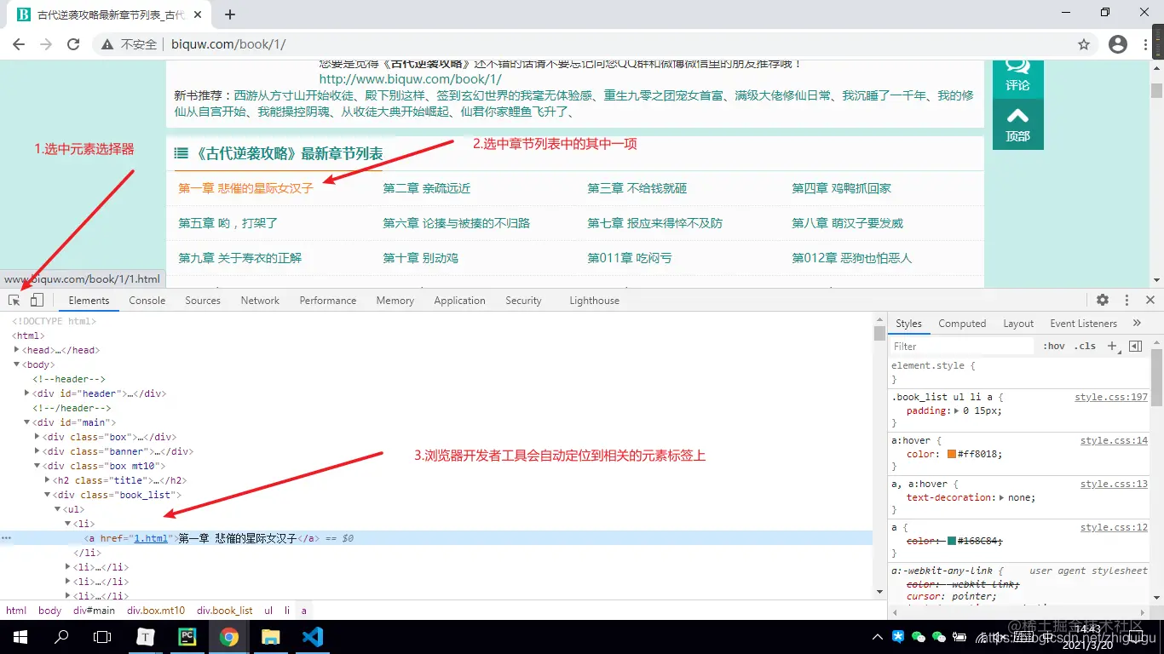Viewport: 1164px width, 654px height.
Task: Toggle element classes with .cls
Action: pyautogui.click(x=1086, y=346)
